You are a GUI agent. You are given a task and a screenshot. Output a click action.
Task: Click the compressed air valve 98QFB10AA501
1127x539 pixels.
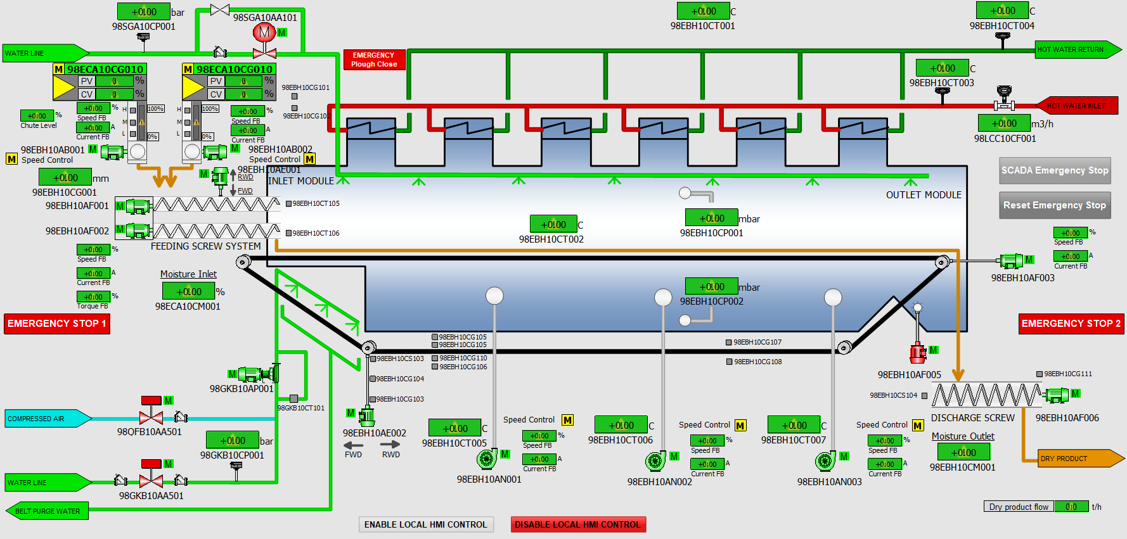[151, 418]
